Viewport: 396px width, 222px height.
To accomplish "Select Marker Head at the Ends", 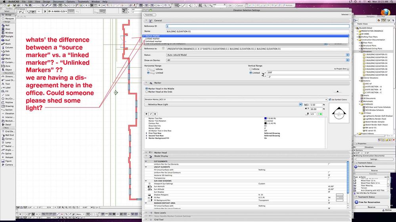I will tap(147, 92).
